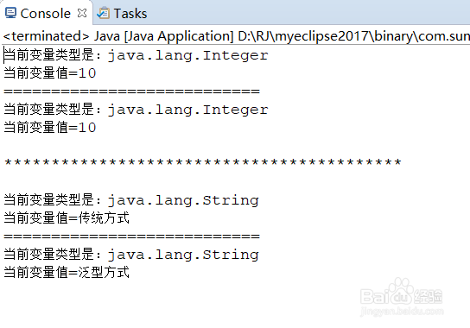Click the second equals-sign separator line
The height and width of the screenshot is (328, 470).
click(x=131, y=236)
